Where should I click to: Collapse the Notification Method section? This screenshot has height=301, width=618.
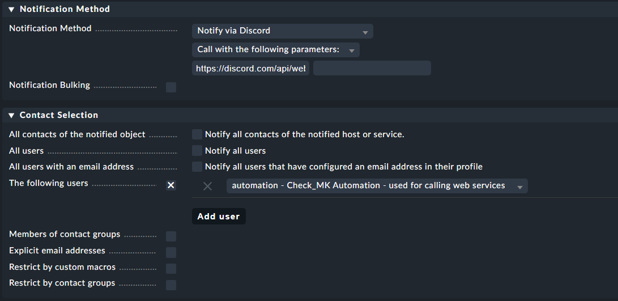11,9
